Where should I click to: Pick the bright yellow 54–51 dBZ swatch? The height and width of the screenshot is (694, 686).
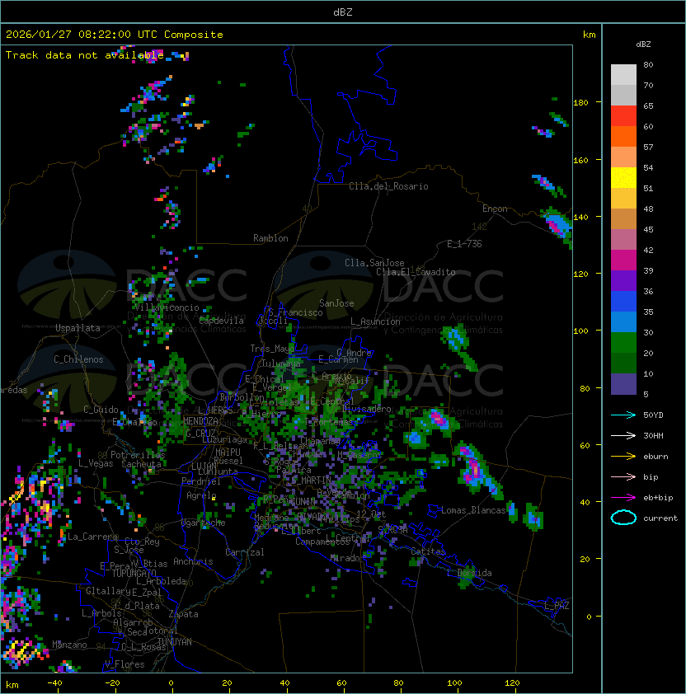click(x=623, y=177)
